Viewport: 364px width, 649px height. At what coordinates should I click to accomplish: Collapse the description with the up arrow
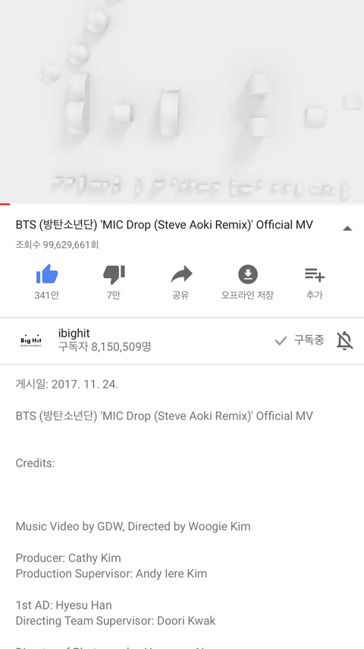click(347, 228)
